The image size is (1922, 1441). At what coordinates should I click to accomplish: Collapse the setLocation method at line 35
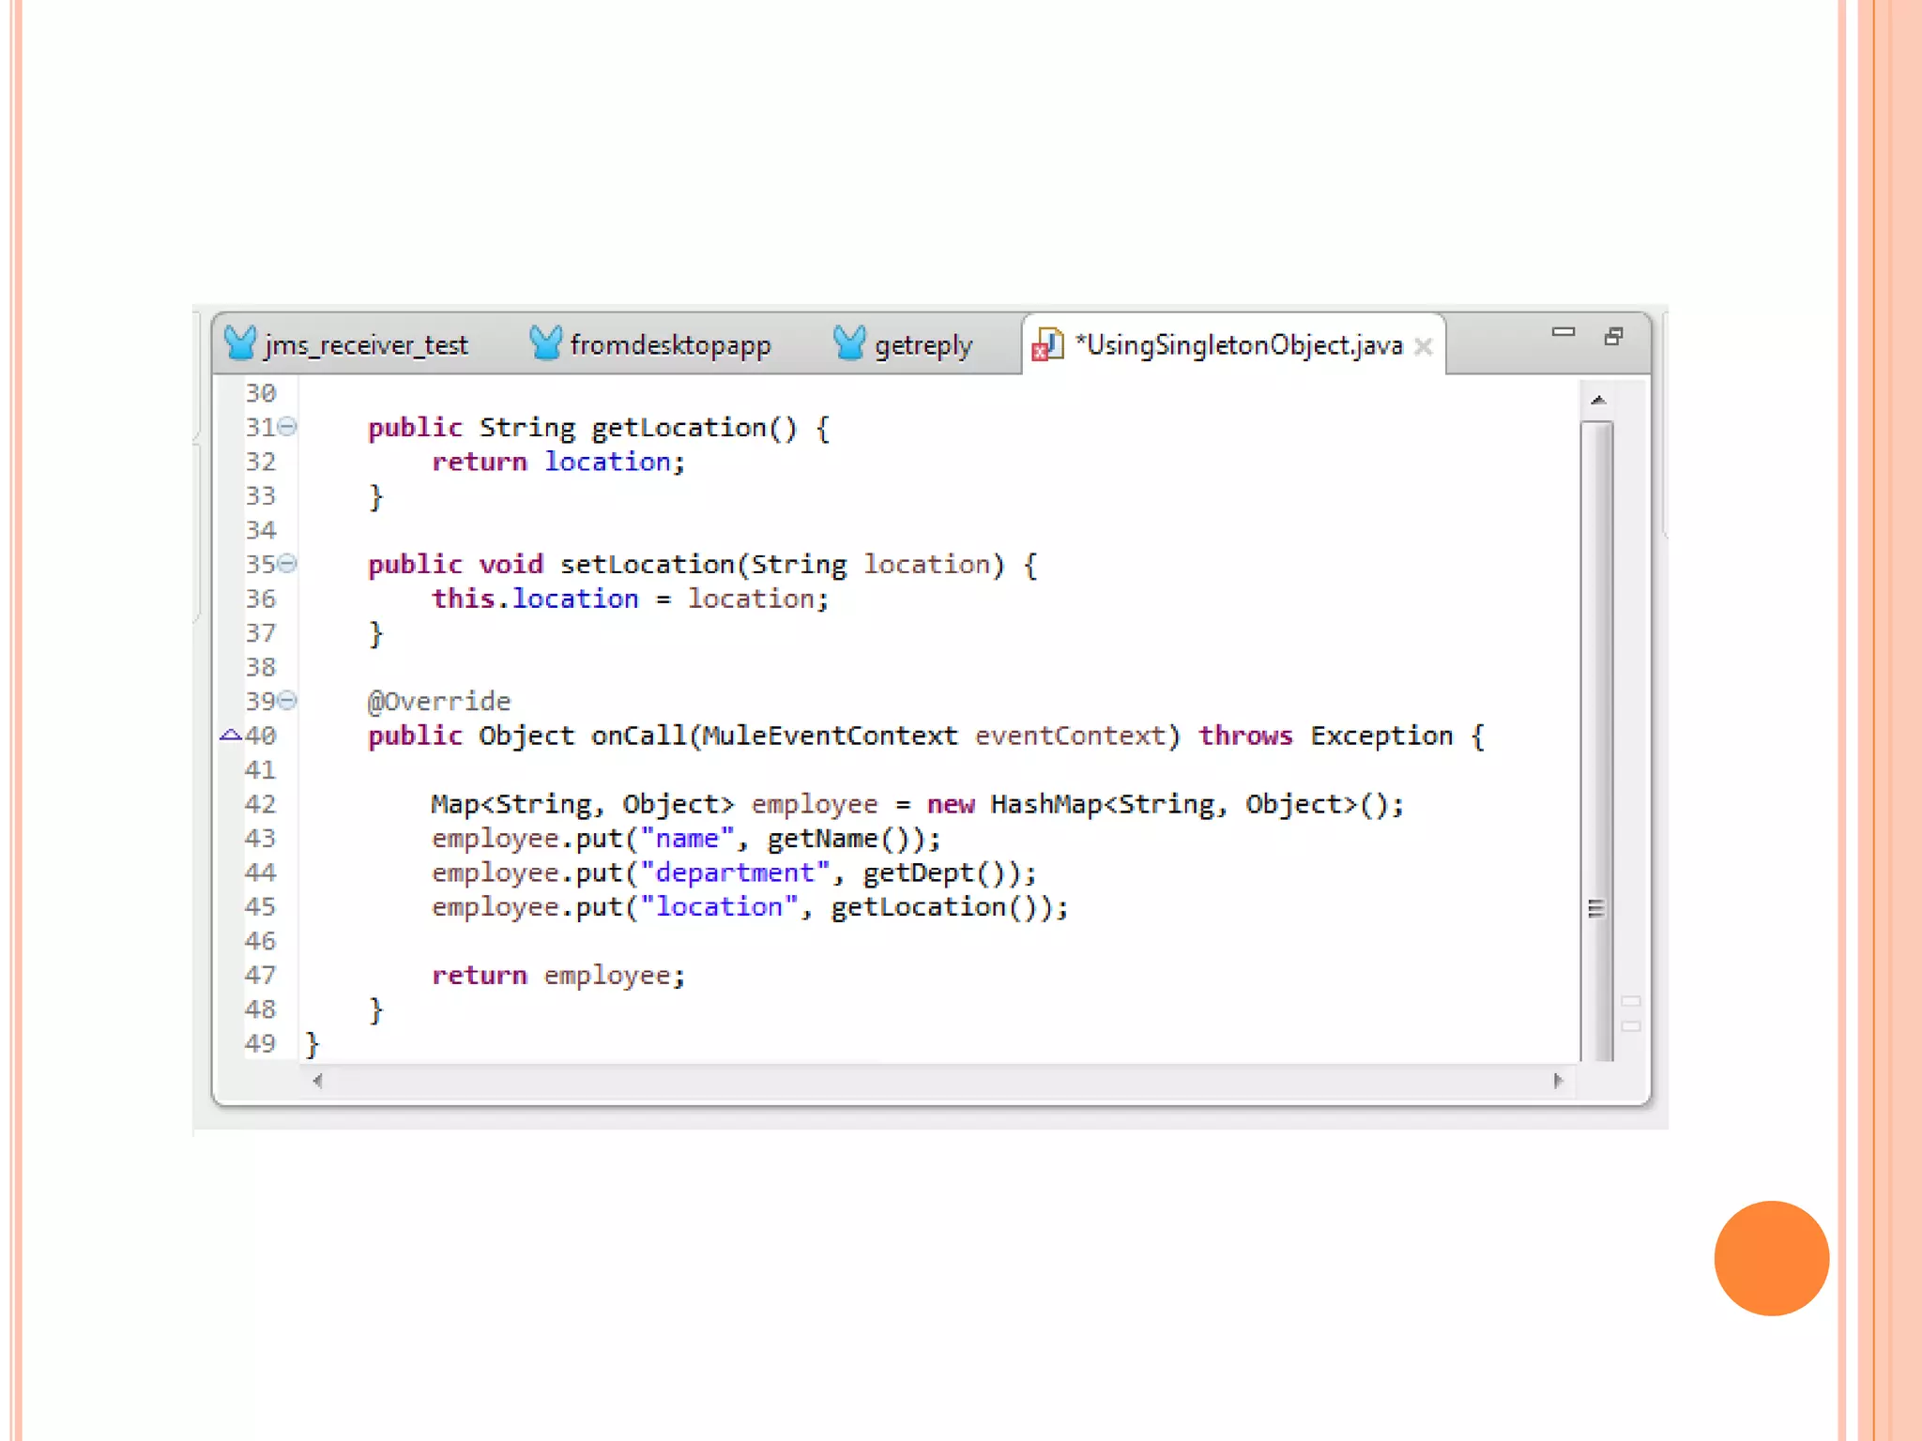288,564
